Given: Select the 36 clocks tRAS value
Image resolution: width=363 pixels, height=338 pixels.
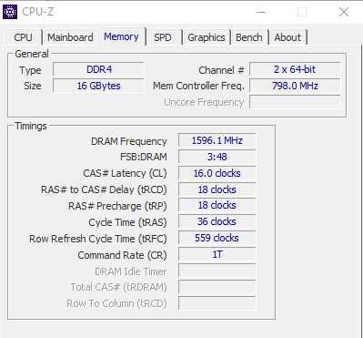Looking at the screenshot, I should click(217, 221).
